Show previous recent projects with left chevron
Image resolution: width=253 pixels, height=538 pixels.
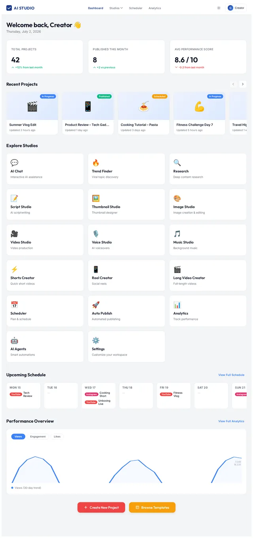tap(233, 84)
